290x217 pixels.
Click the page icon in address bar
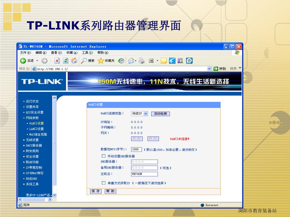pyautogui.click(x=34, y=69)
